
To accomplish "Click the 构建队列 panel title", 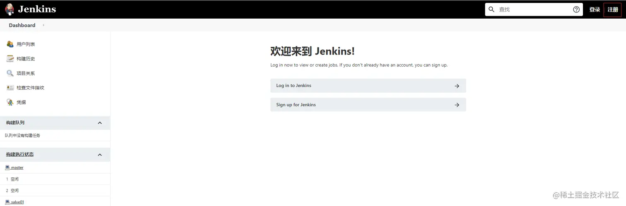I will (x=15, y=122).
